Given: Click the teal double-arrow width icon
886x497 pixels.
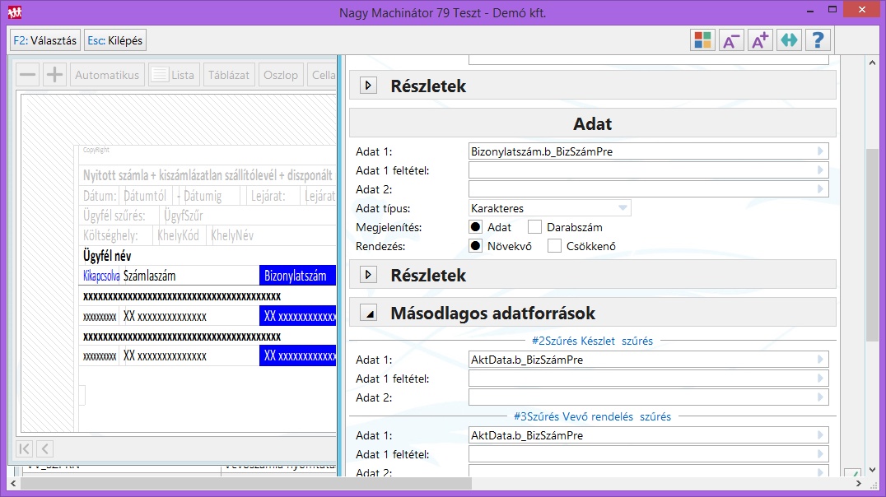Looking at the screenshot, I should pos(790,40).
